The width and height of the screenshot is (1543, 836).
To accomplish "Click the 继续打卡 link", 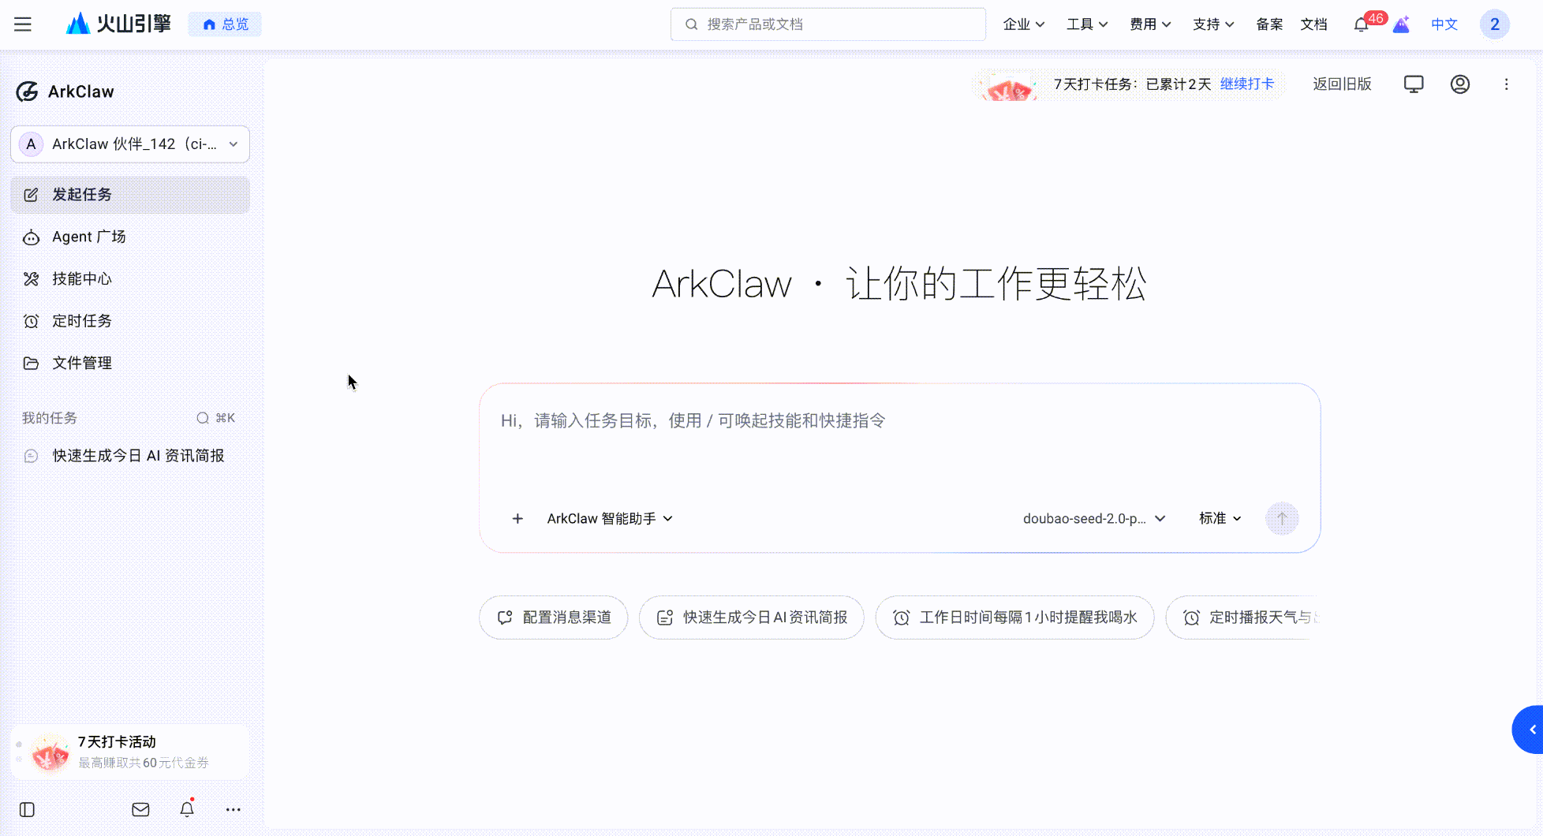I will click(1247, 84).
